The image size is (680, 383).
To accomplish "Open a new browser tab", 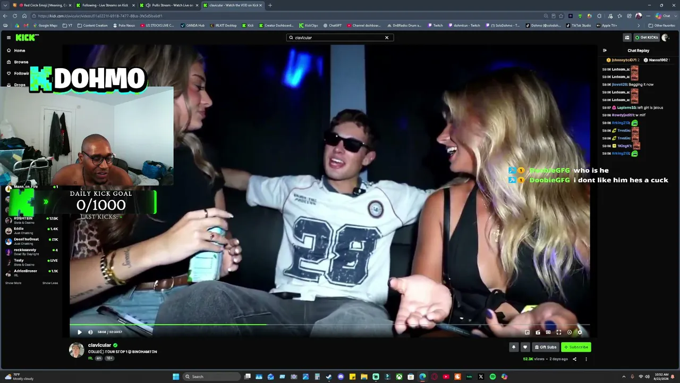I will 270,5.
